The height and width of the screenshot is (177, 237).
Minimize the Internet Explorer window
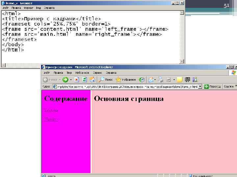228,67
